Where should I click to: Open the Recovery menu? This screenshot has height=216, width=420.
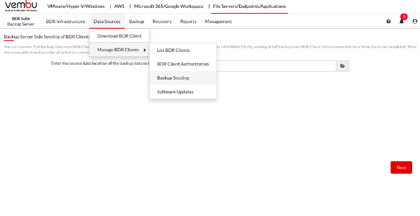click(x=162, y=21)
